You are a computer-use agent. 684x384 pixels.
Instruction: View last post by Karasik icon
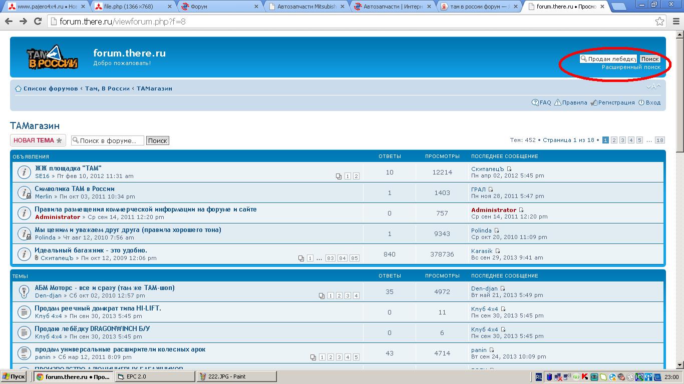point(498,251)
